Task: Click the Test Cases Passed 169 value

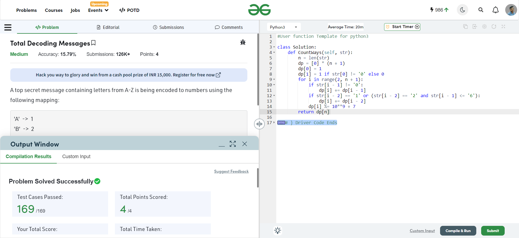Action: [x=26, y=209]
